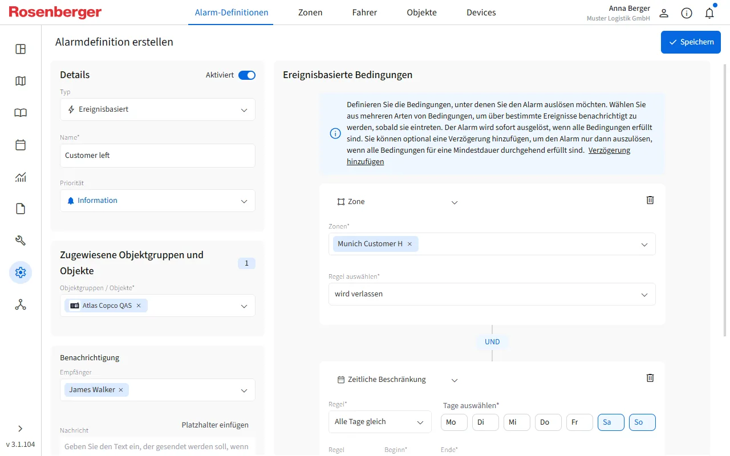Screen dimensions: 730x456
Task: Open the Objektgruppen / Objekte dropdown
Action: (157, 306)
